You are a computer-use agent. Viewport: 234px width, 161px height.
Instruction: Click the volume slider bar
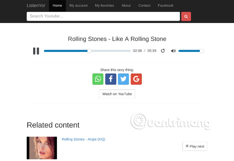click(x=191, y=51)
